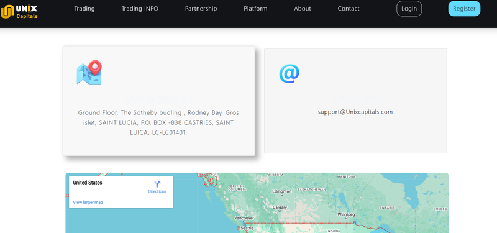Click the Saskatchewan label on map

(x=312, y=190)
